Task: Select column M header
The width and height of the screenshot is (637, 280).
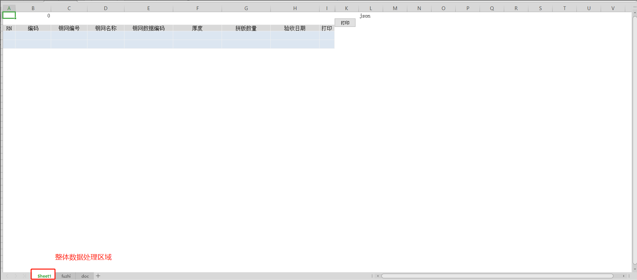Action: click(x=395, y=8)
